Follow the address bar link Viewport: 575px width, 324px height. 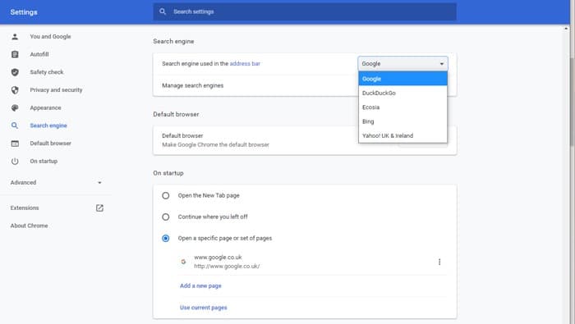click(x=245, y=64)
